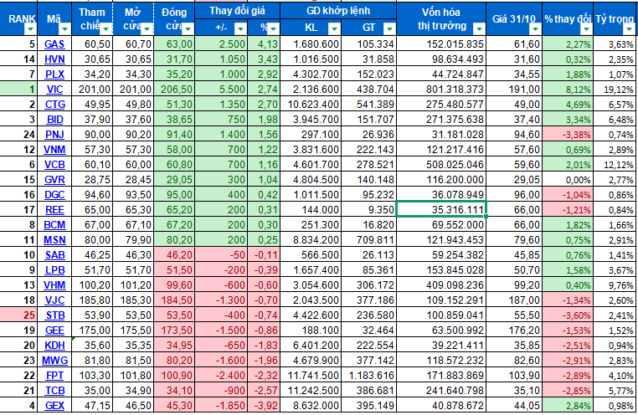The width and height of the screenshot is (638, 415).
Task: Select VJC reference price cell 185,80
Action: tap(92, 300)
